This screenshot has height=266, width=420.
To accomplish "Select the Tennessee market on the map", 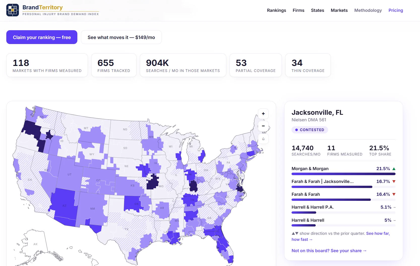I will tap(190, 200).
